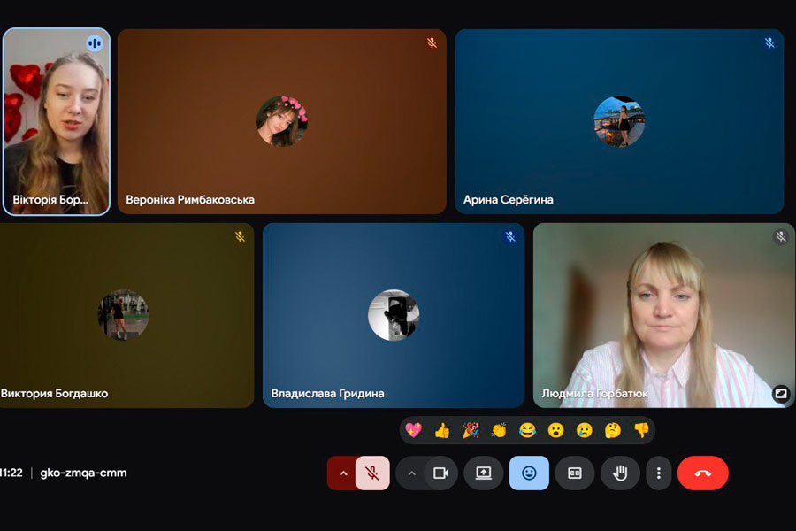This screenshot has height=531, width=796.
Task: Send the party popper reaction
Action: tap(471, 430)
